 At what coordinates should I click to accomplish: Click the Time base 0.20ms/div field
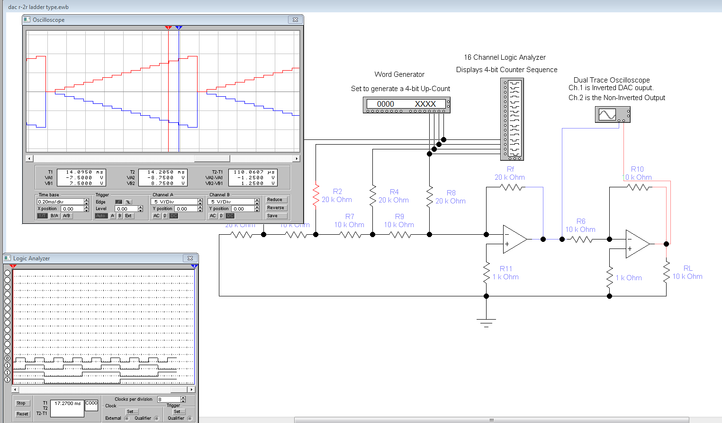(x=61, y=202)
